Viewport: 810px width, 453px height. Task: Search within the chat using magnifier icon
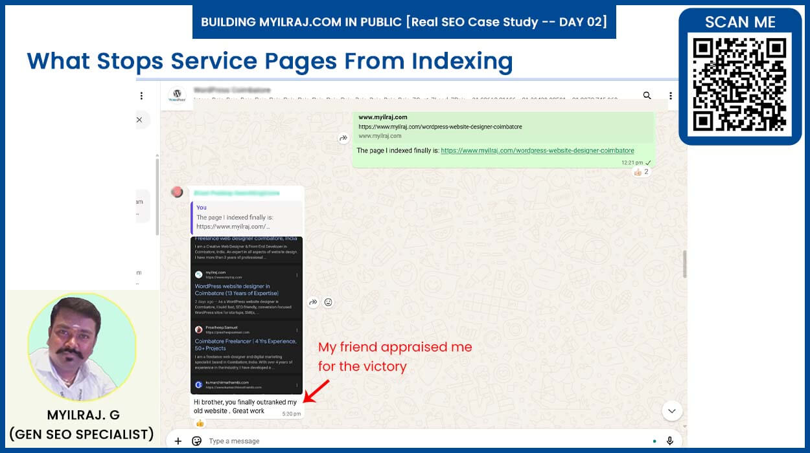point(647,96)
